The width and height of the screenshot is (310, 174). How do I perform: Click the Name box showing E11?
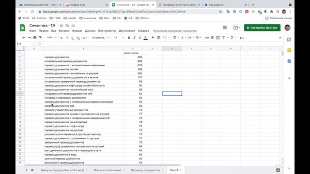pyautogui.click(x=25, y=43)
